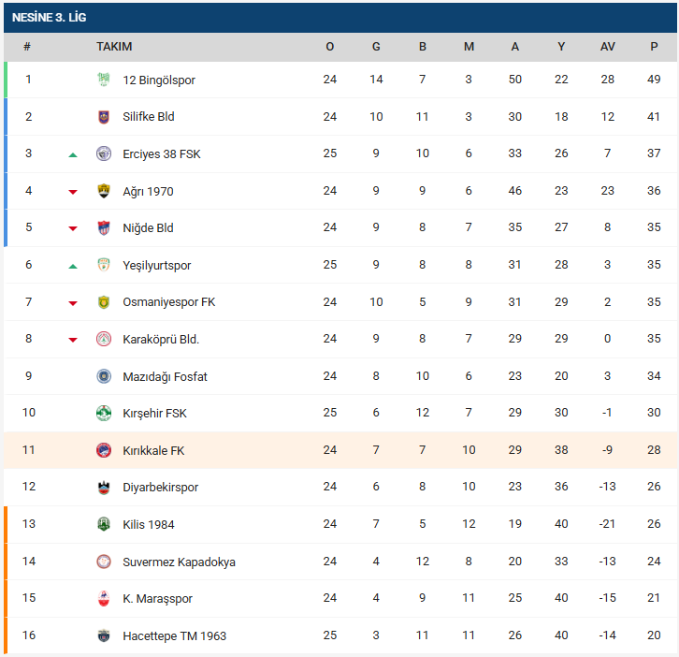This screenshot has height=657, width=679.
Task: Click the Erciyes 38 FSK team logo
Action: pos(104,153)
